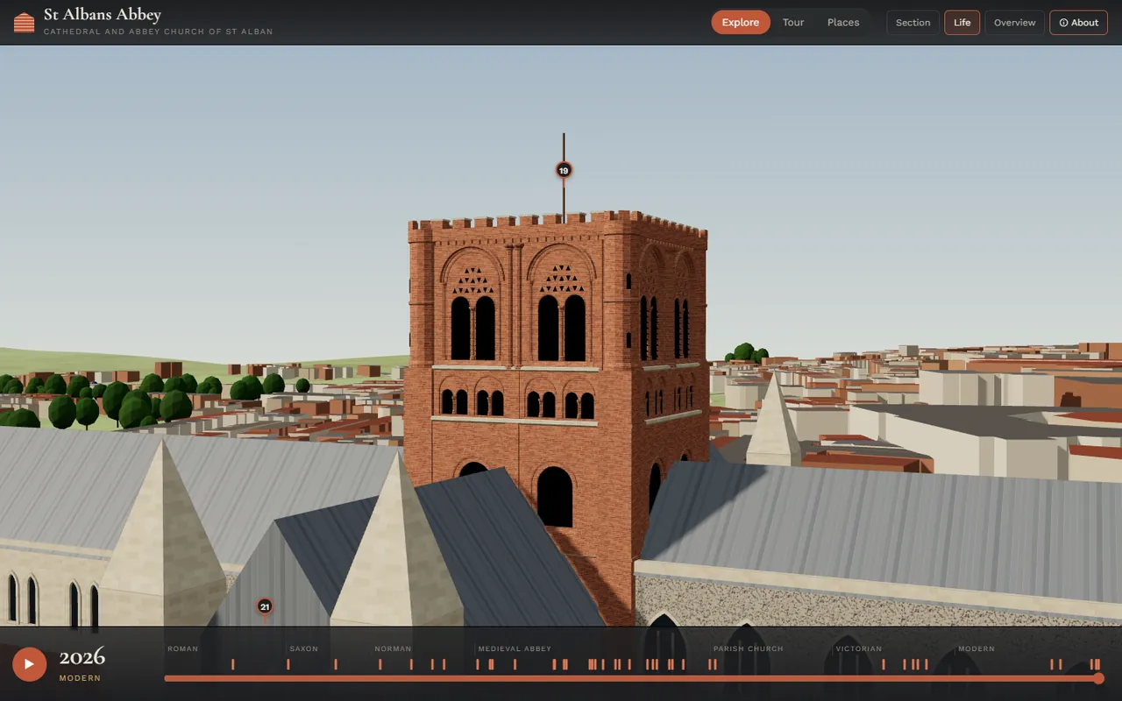This screenshot has height=701, width=1122.
Task: Open the Places tab
Action: (x=843, y=23)
